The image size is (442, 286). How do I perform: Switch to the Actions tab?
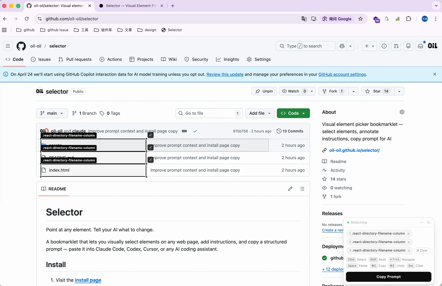pyautogui.click(x=111, y=59)
